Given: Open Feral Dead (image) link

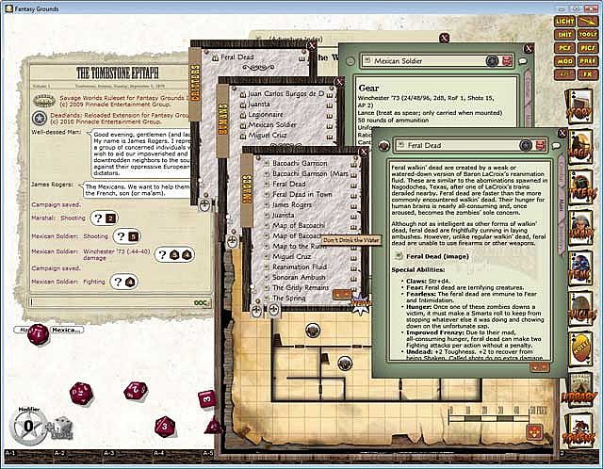Looking at the screenshot, I should pyautogui.click(x=437, y=256).
